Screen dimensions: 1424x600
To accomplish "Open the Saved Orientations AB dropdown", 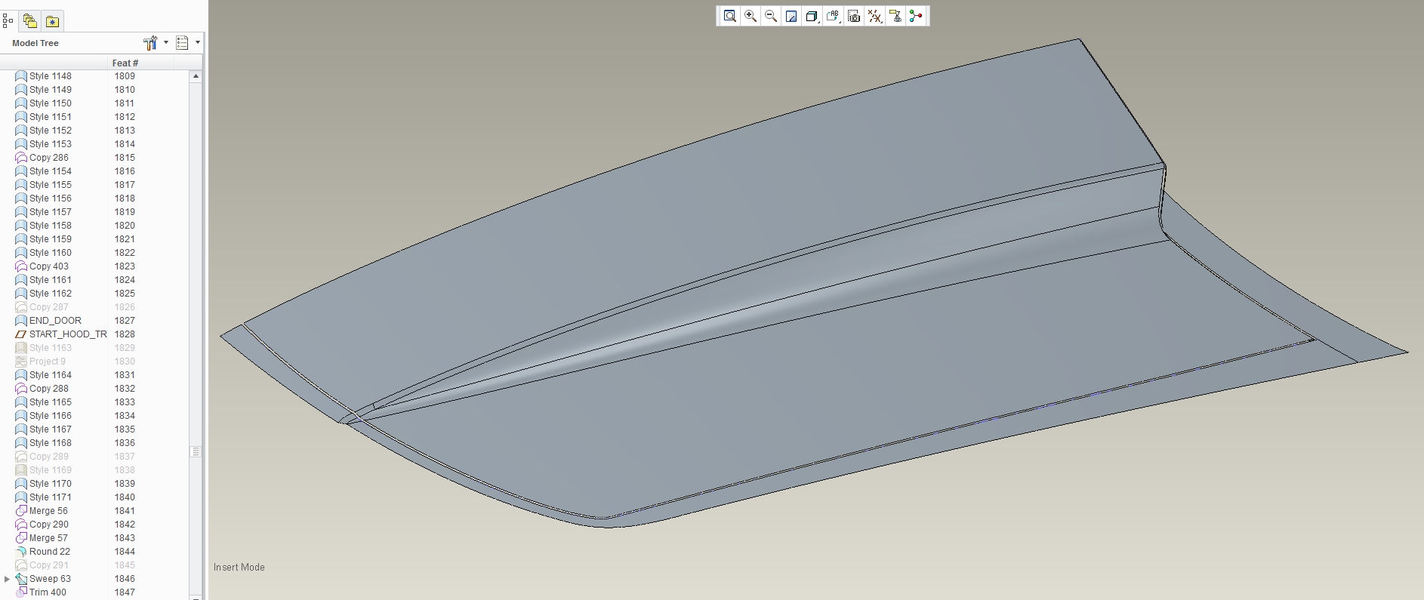I will pyautogui.click(x=833, y=16).
